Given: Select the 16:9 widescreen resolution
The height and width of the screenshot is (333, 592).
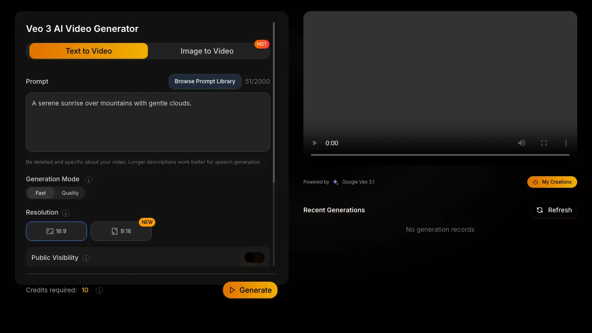Looking at the screenshot, I should [56, 231].
